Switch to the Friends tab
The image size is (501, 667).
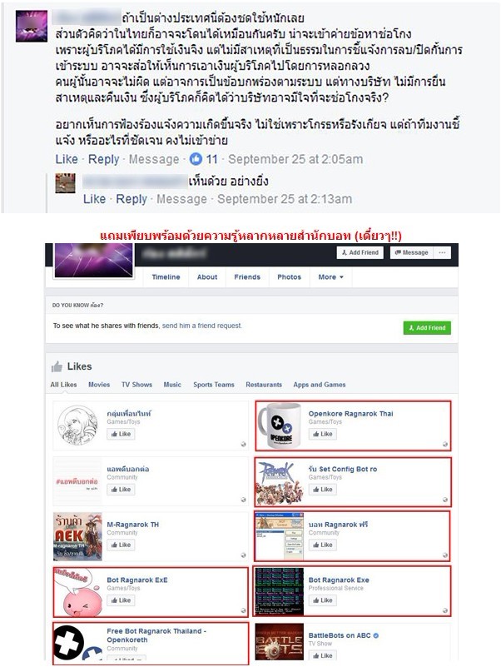247,277
